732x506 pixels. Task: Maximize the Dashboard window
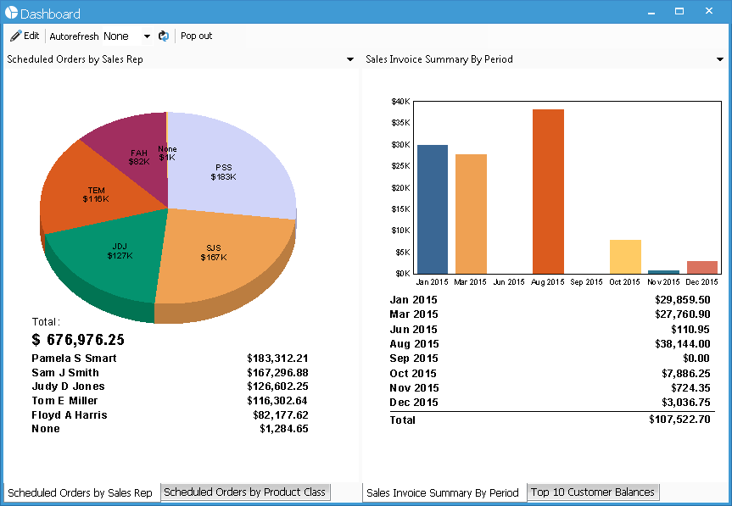pyautogui.click(x=679, y=12)
